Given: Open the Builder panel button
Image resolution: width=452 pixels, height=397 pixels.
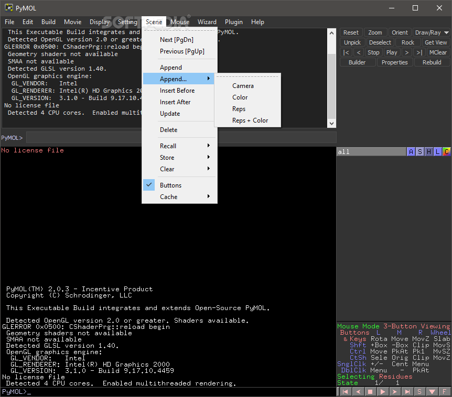Looking at the screenshot, I should tap(358, 62).
